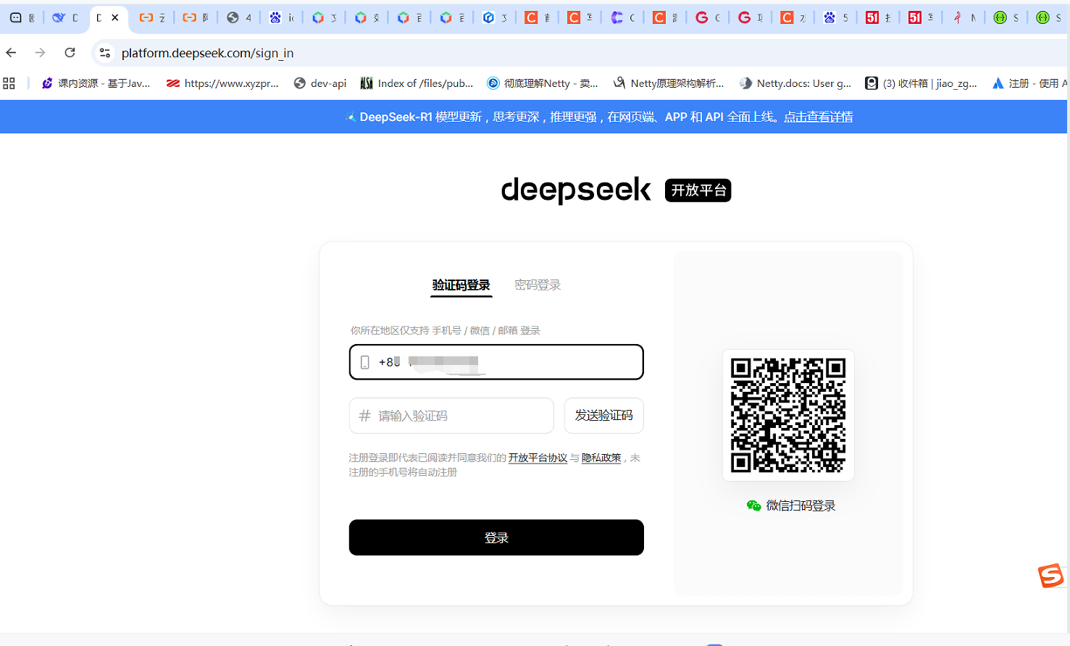Click the # icon in verification field
1070x646 pixels.
click(x=365, y=416)
